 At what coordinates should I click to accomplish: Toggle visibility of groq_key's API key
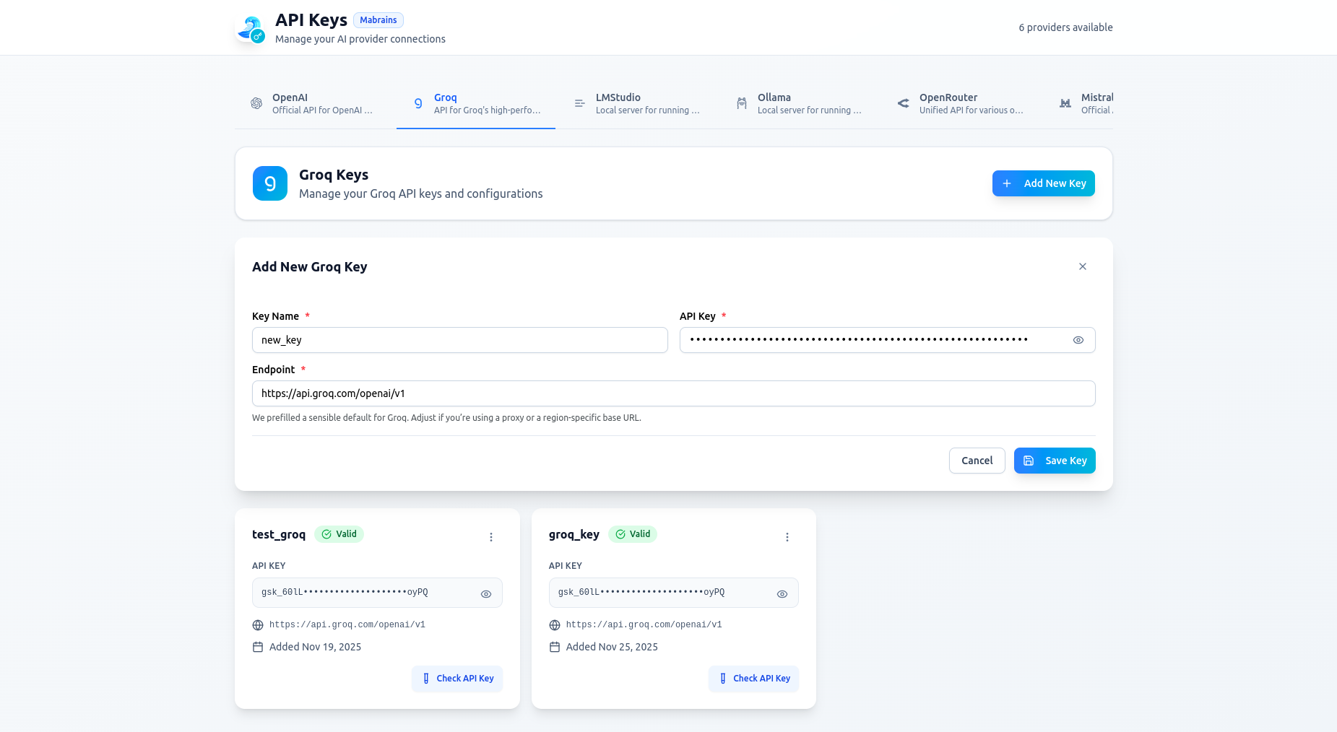pyautogui.click(x=782, y=593)
